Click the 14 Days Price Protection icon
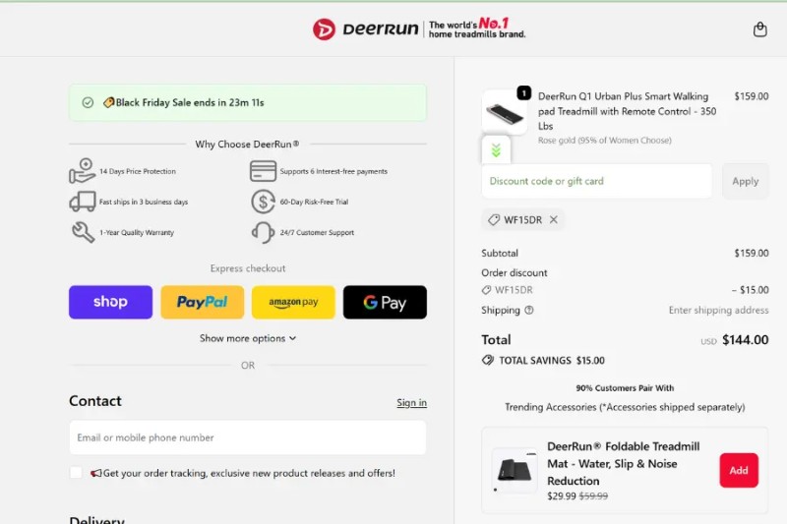The height and width of the screenshot is (524, 787). point(82,171)
